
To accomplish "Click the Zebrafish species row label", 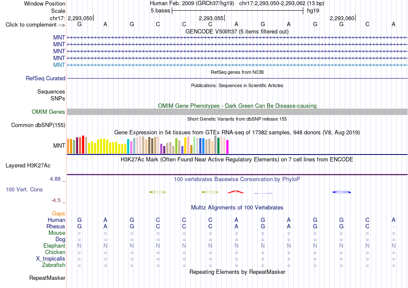I will [x=54, y=265].
